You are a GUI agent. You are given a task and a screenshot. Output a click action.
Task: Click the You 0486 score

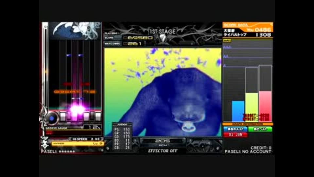(x=259, y=30)
